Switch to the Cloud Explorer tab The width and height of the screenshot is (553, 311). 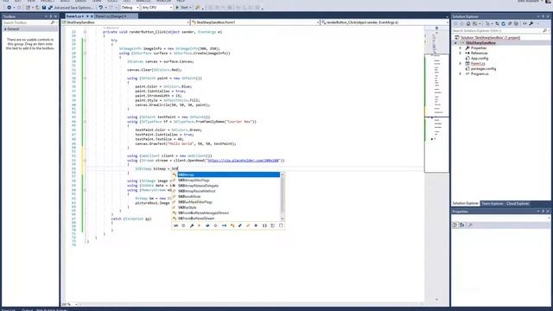(518, 204)
